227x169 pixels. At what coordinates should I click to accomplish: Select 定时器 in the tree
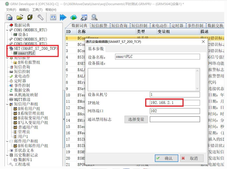[20, 81]
